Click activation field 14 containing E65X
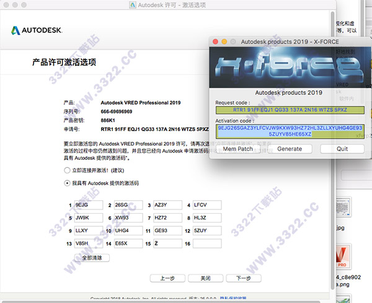Screen dimensions: 372x303 [128, 244]
